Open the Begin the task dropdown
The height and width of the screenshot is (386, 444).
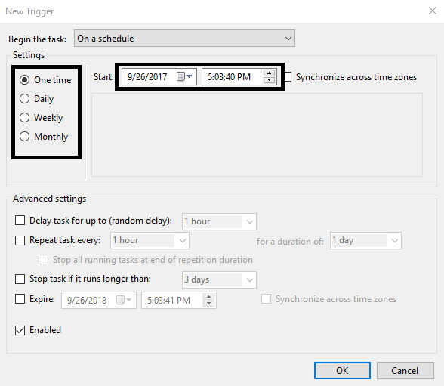pos(184,39)
